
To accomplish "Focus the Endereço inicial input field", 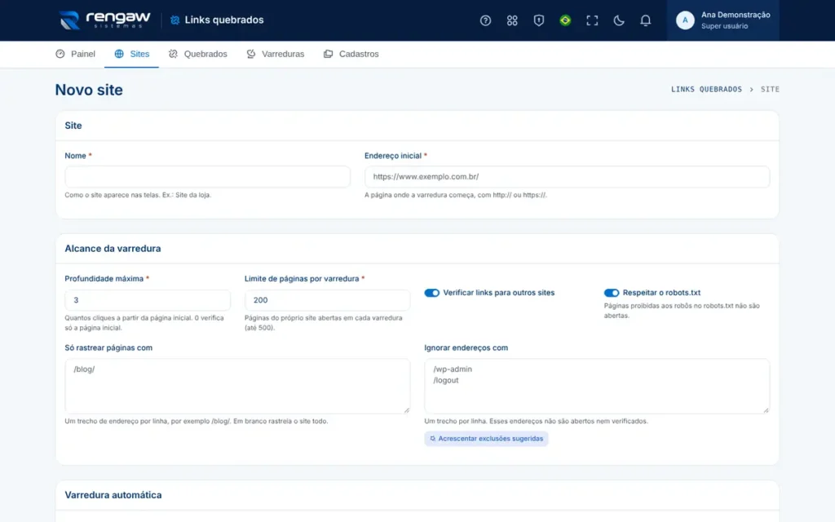I will pos(567,177).
